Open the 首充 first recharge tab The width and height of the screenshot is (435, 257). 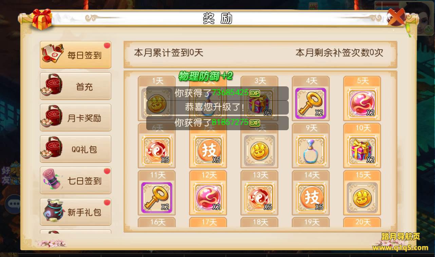click(x=76, y=86)
